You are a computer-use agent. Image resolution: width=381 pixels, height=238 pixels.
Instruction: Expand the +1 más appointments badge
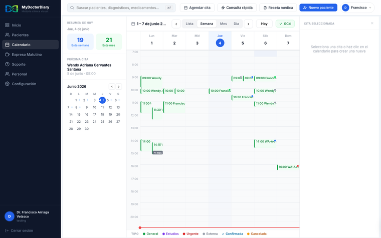pos(157,153)
